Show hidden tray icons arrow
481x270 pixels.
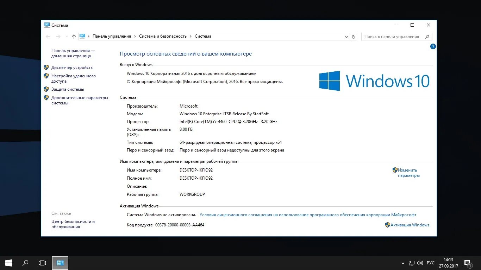pyautogui.click(x=403, y=263)
